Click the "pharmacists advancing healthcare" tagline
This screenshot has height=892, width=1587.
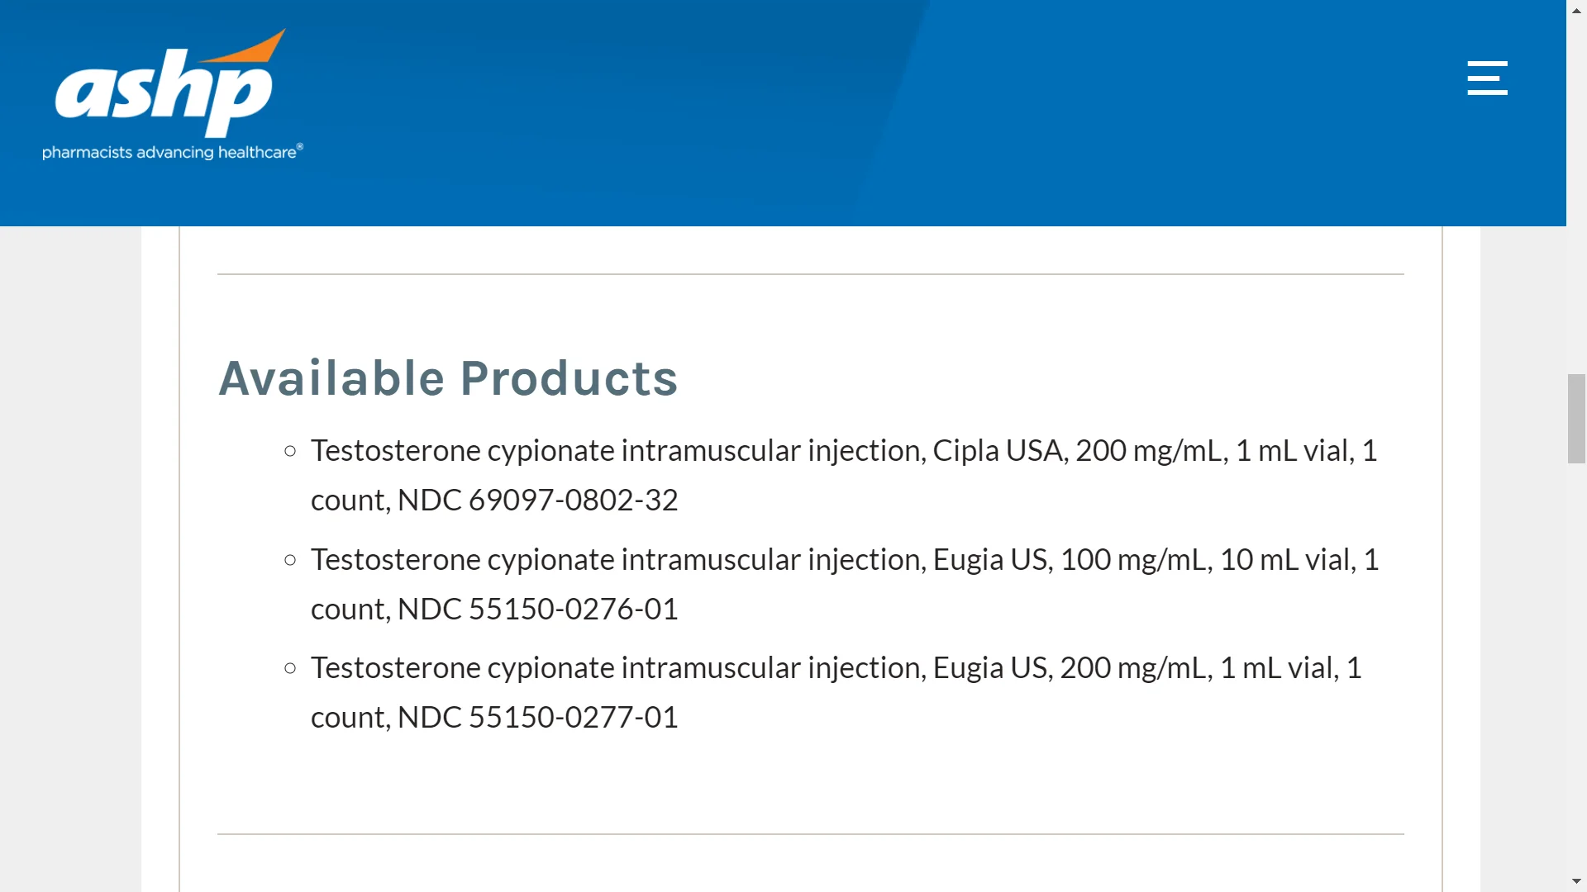click(x=173, y=152)
